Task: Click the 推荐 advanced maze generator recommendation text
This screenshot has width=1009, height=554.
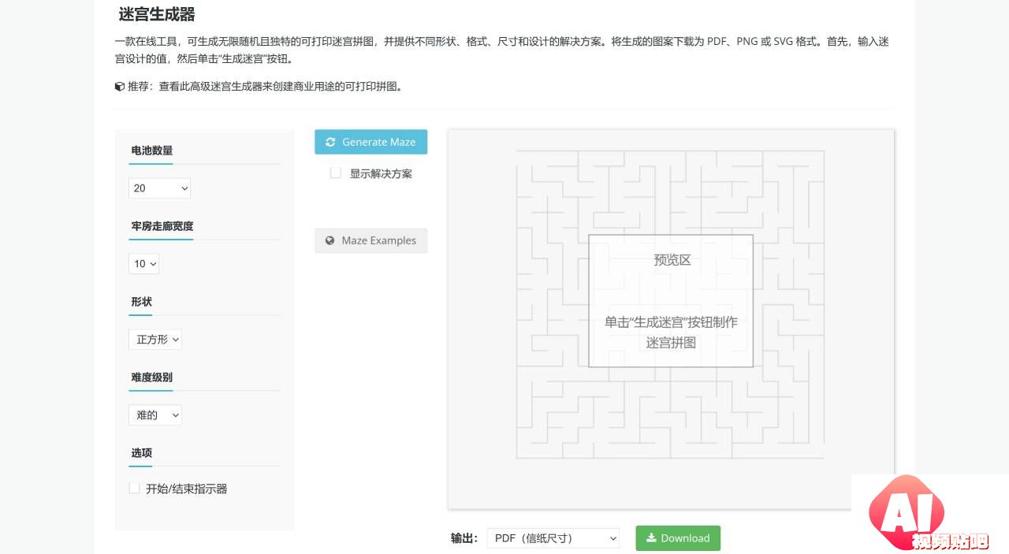Action: click(266, 87)
